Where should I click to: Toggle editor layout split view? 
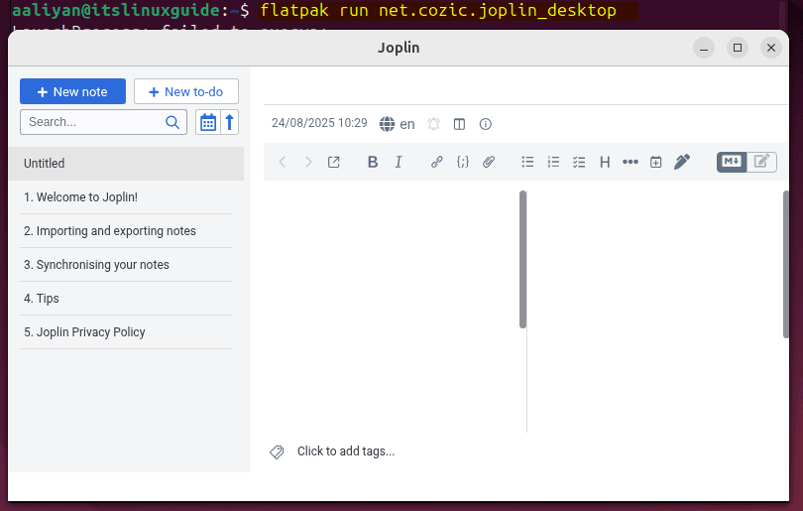point(459,124)
